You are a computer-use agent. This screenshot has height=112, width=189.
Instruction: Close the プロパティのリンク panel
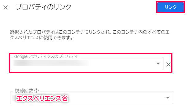tap(6, 7)
